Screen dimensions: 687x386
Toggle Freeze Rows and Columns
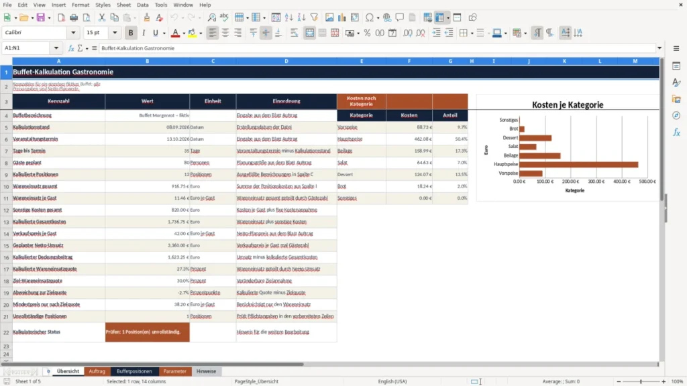(x=439, y=17)
